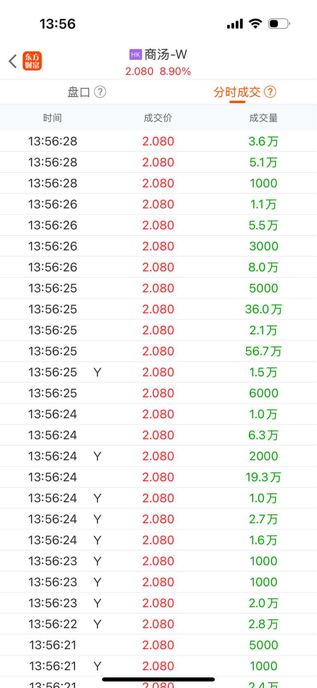Tap the purple HK market badge
This screenshot has width=317, height=688.
pyautogui.click(x=136, y=55)
